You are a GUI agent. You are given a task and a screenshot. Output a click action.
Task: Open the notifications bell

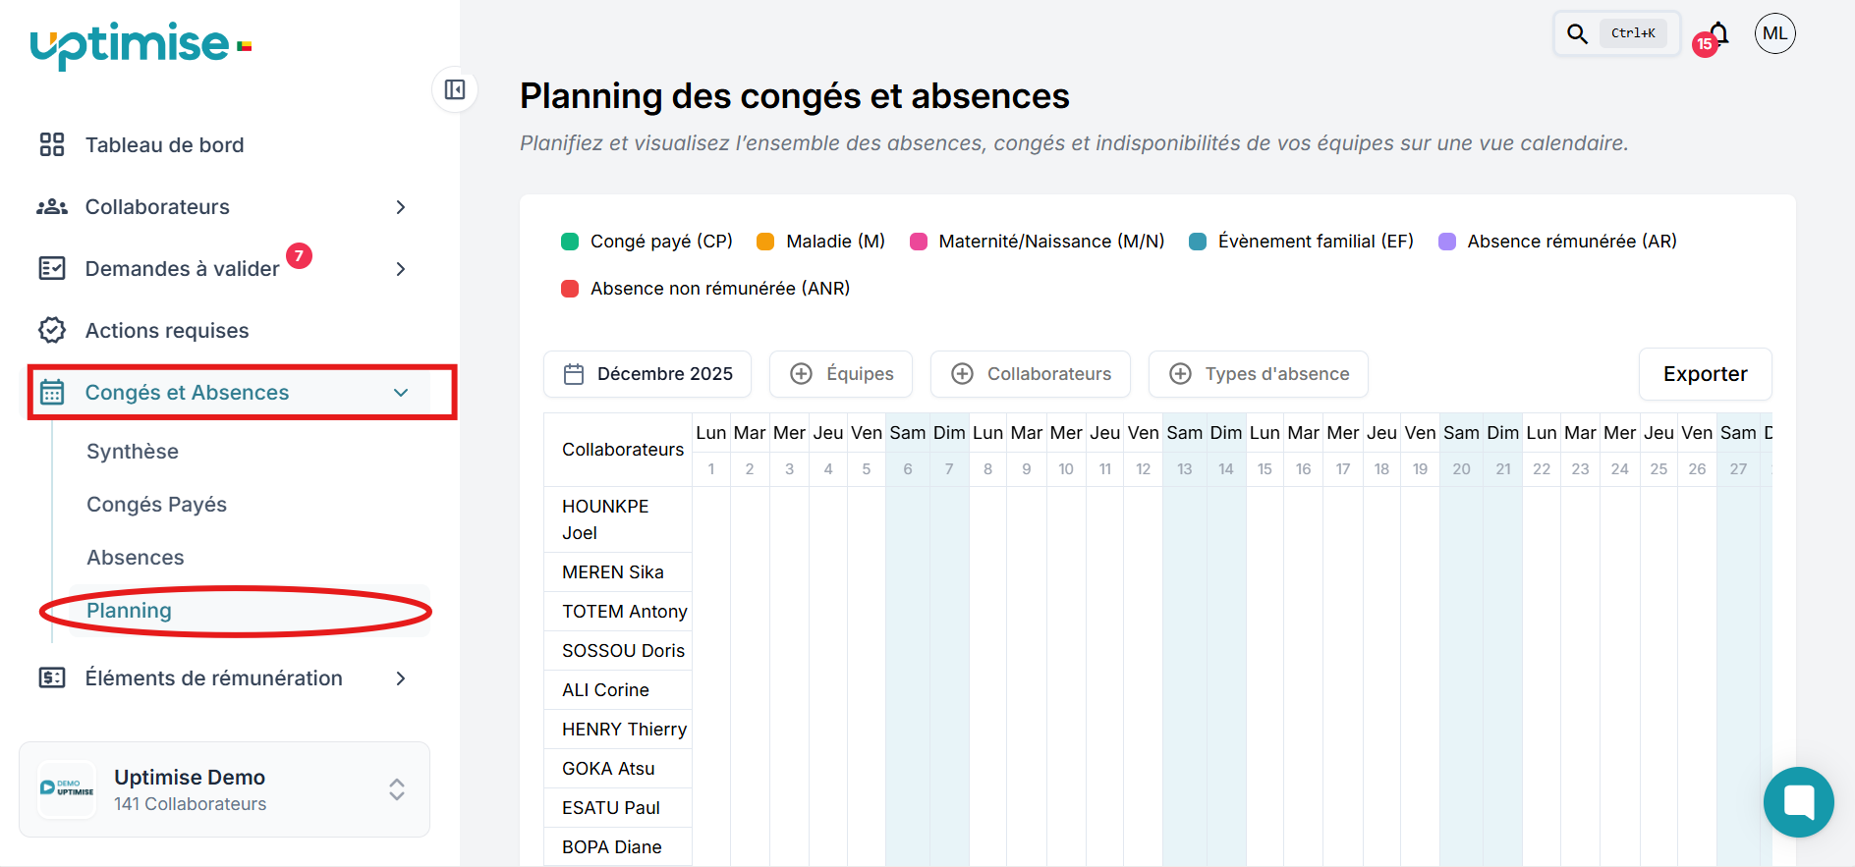point(1718,34)
